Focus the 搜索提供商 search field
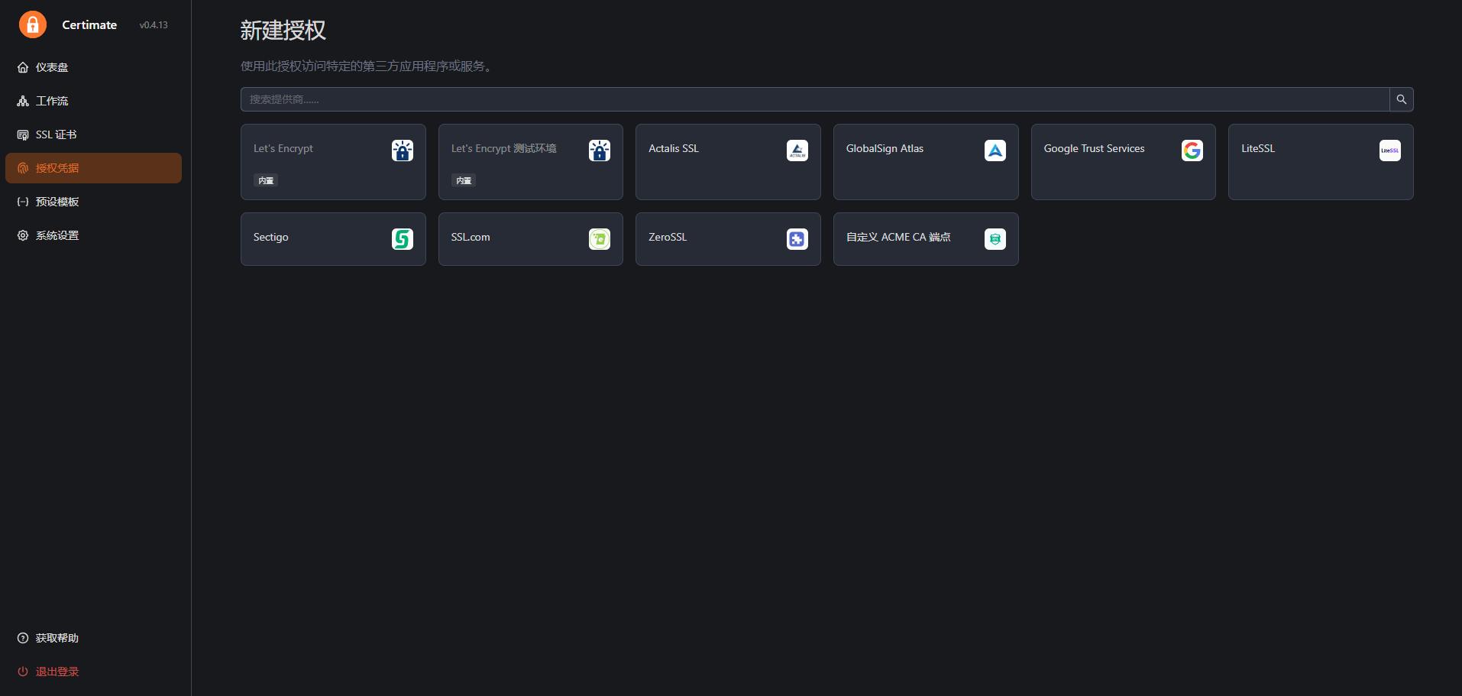The image size is (1462, 696). pos(815,99)
